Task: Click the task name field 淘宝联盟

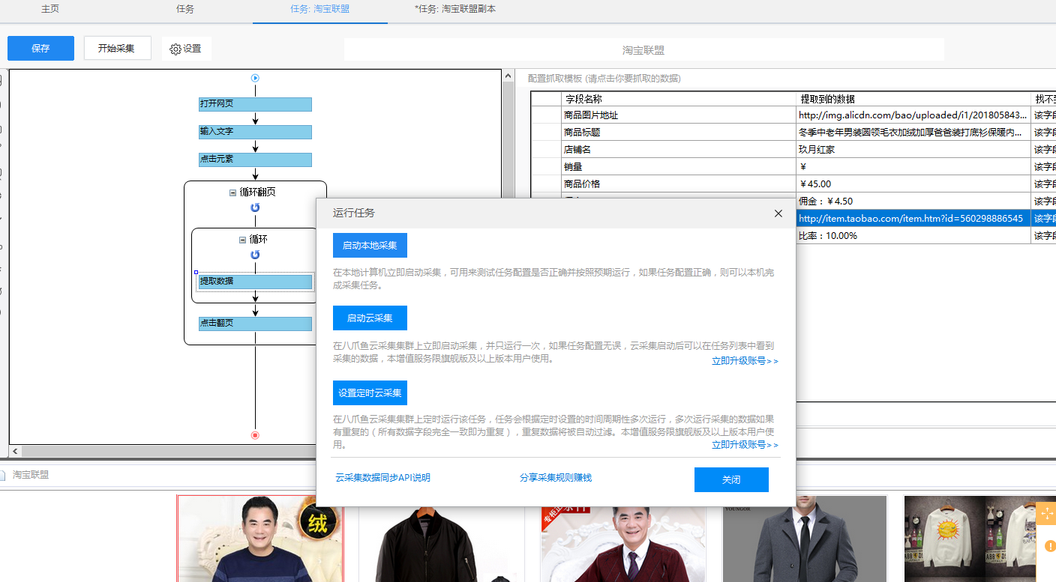Action: coord(643,50)
